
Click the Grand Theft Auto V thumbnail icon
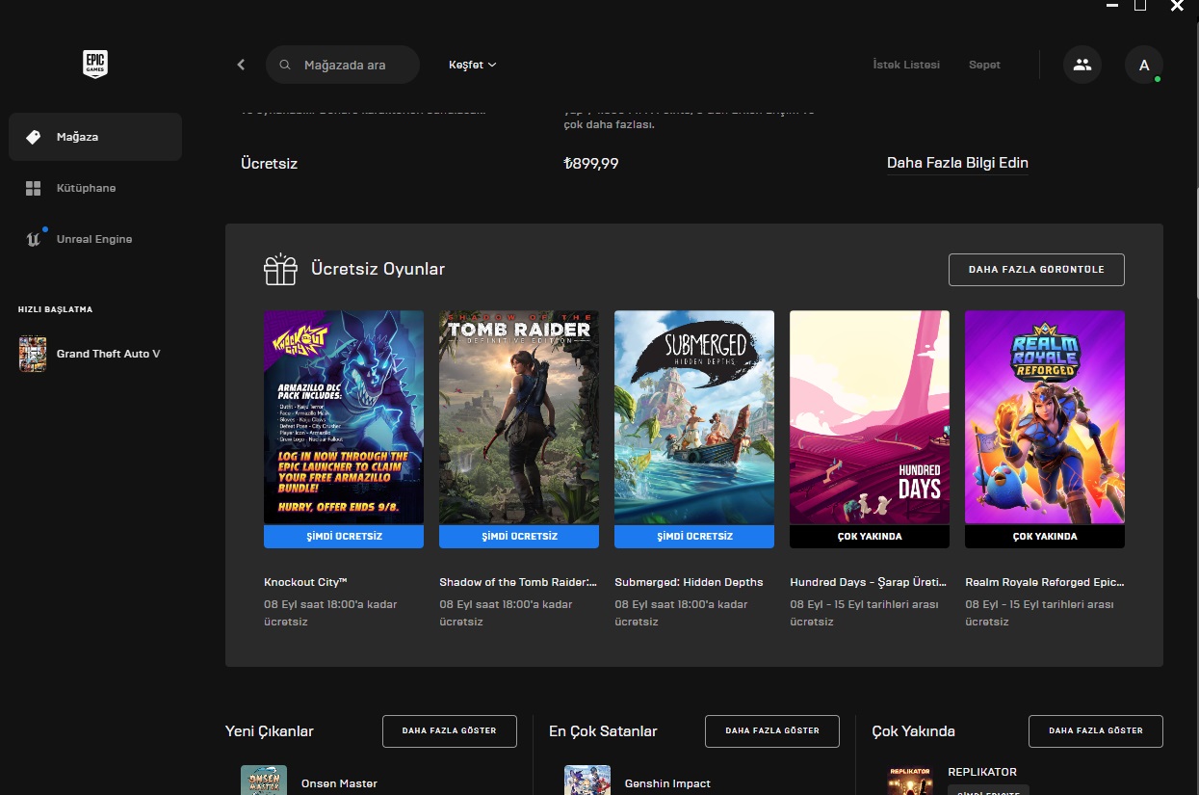(x=33, y=354)
